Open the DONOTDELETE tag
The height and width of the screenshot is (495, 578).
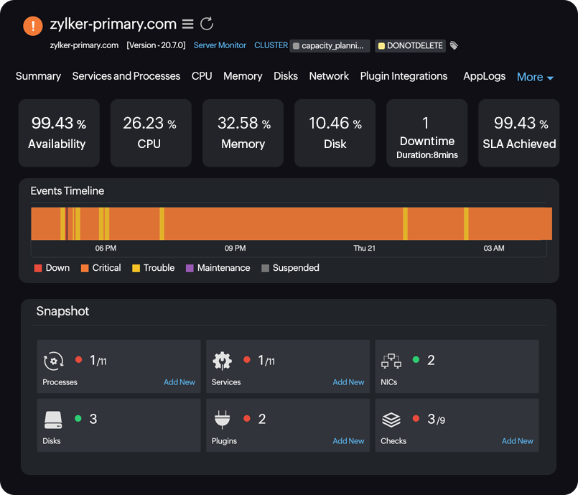tap(410, 45)
